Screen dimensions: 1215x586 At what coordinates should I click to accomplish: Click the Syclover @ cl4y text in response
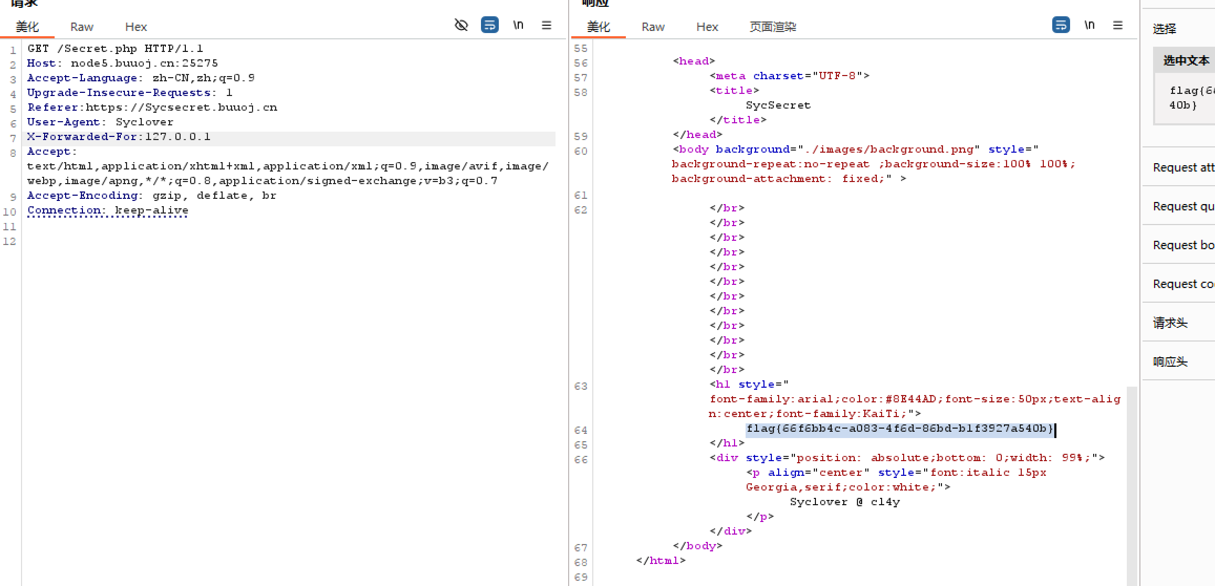click(845, 502)
